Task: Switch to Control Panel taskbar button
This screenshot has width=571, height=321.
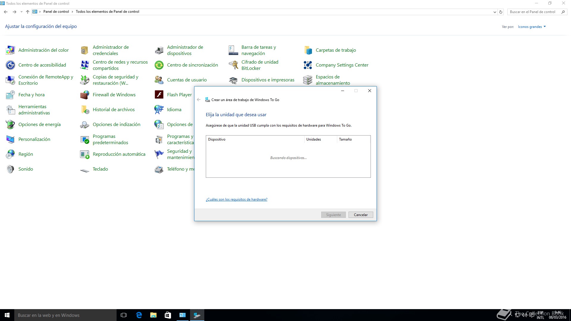Action: 182,315
